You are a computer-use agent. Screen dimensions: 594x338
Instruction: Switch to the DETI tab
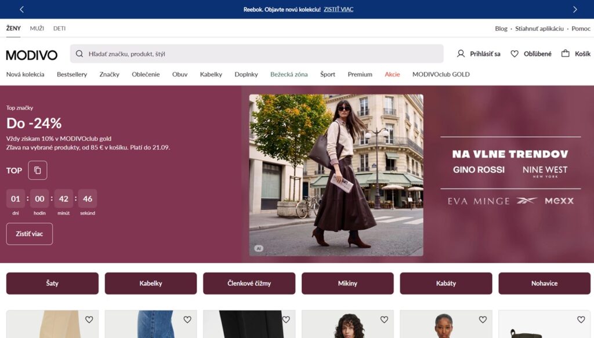(59, 28)
